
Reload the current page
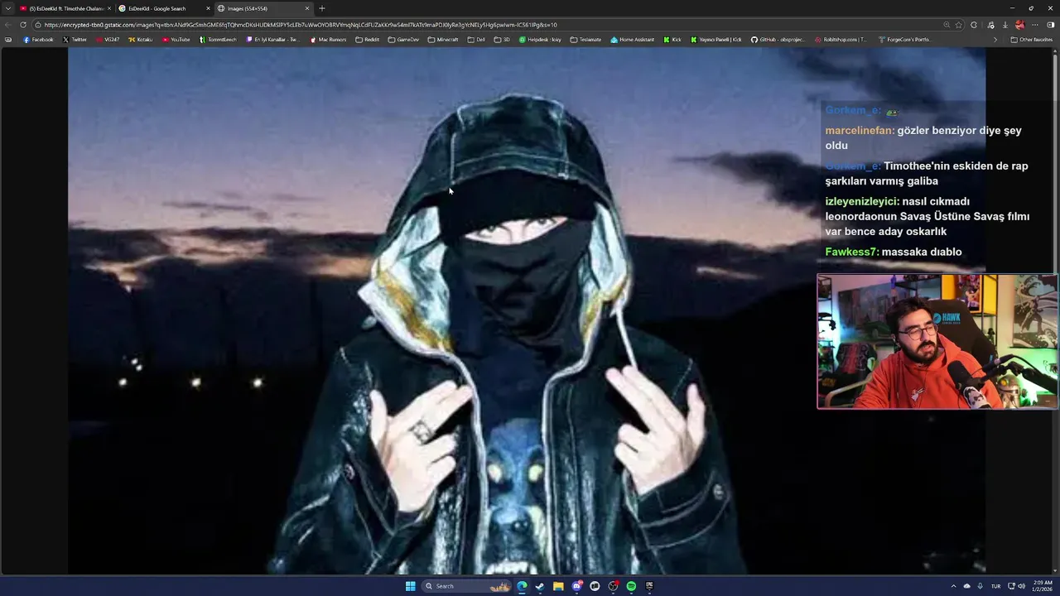tap(23, 25)
